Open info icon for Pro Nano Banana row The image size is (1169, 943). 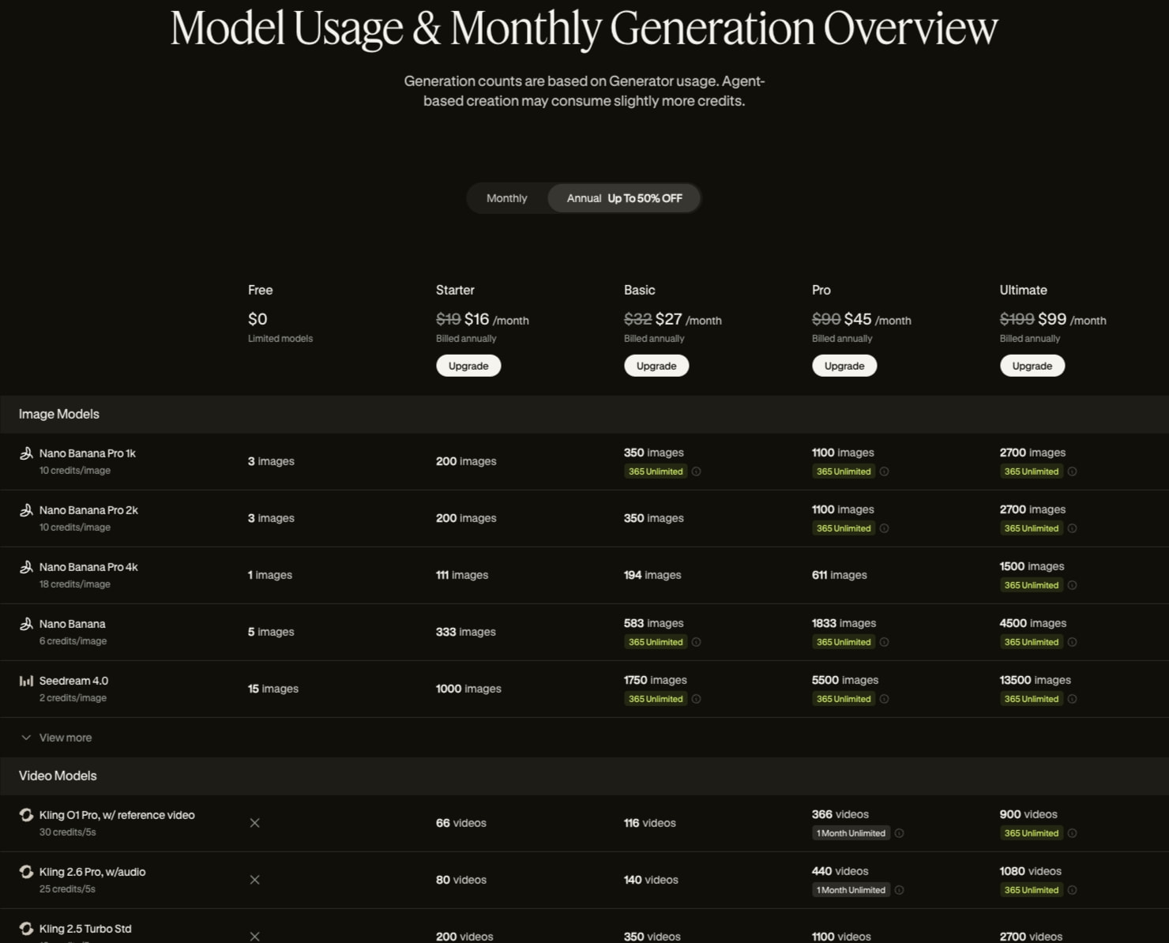click(x=884, y=642)
